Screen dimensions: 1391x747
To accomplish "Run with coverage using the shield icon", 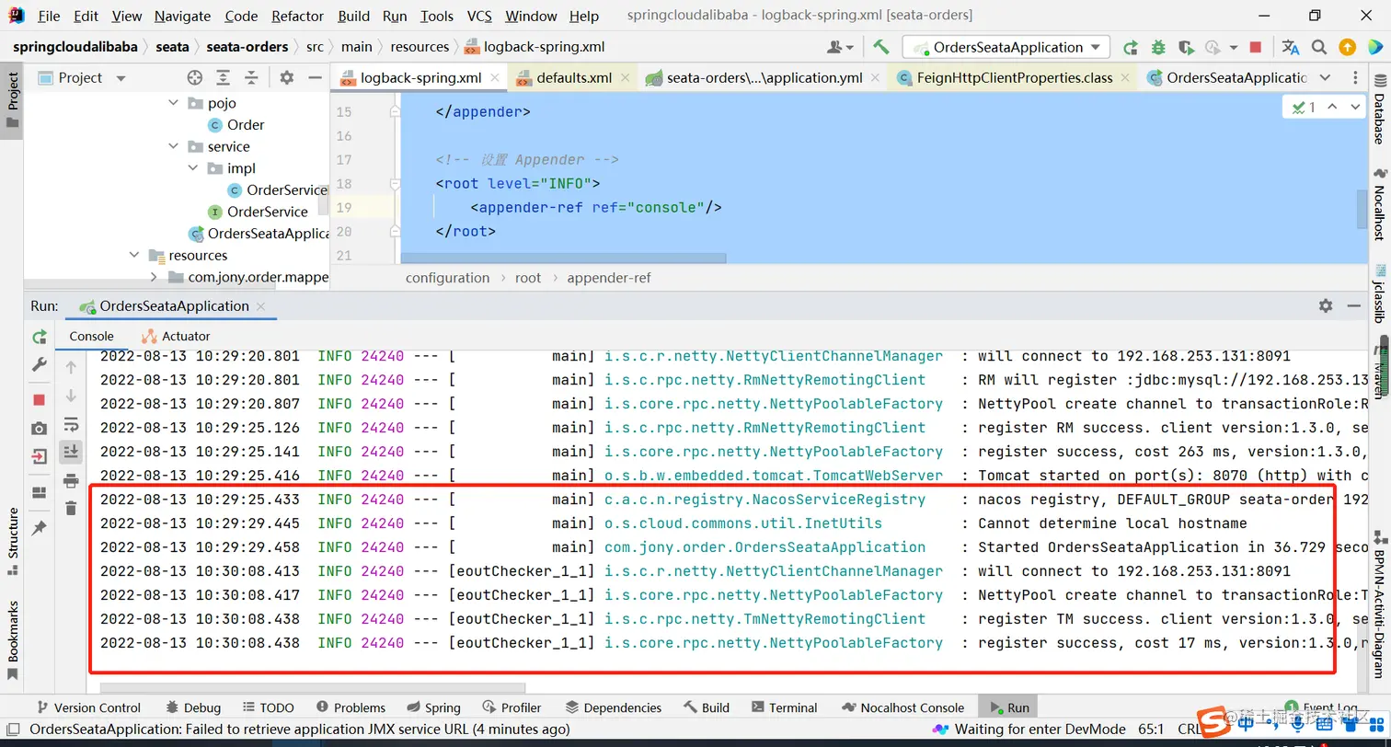I will coord(1186,47).
